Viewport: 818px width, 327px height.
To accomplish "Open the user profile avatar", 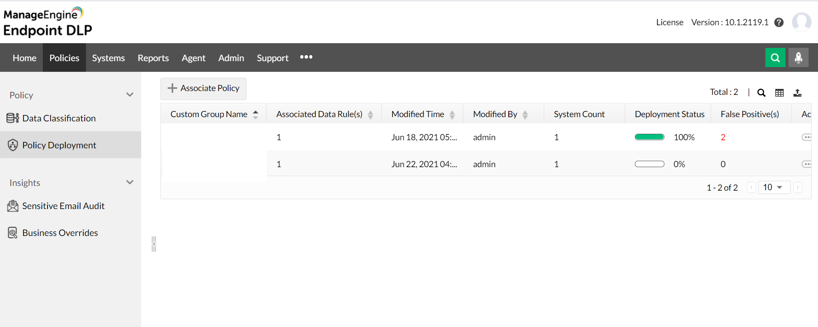I will [801, 22].
